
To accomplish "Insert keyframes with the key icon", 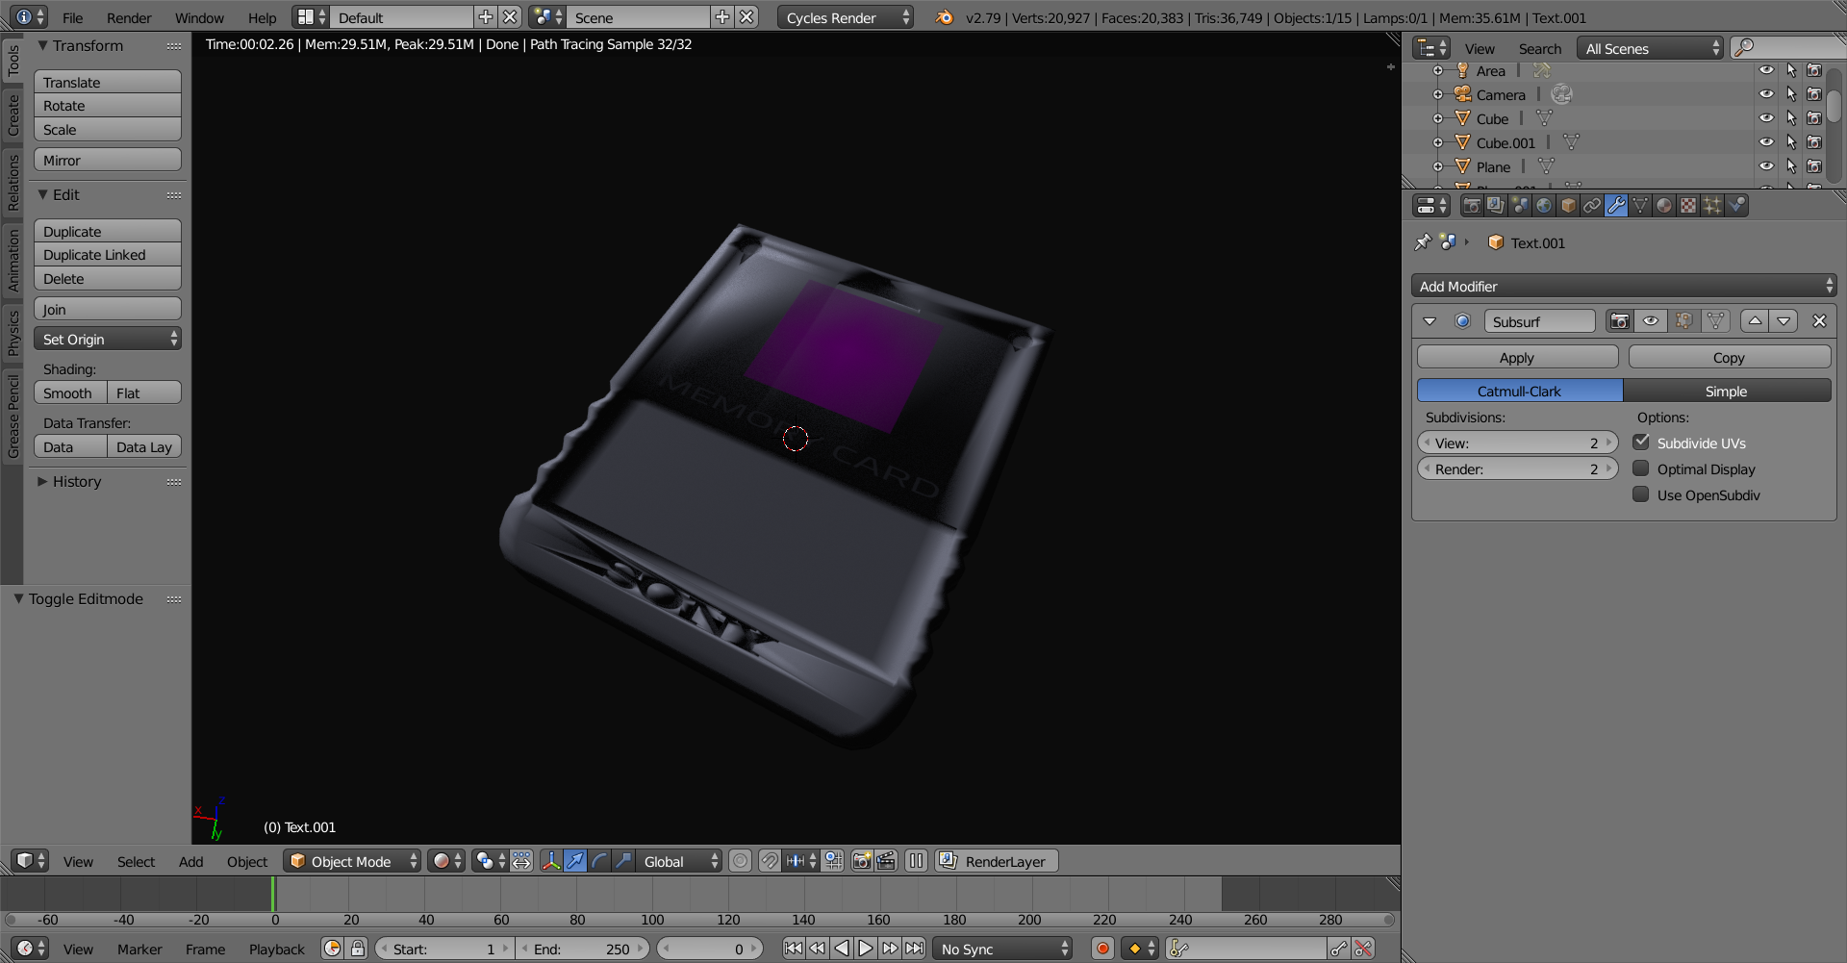I will [1339, 949].
